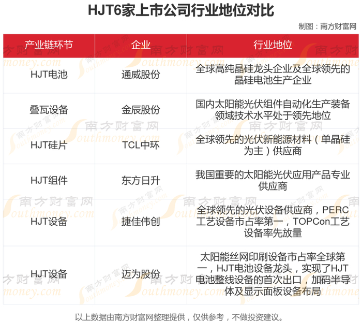Click the '国内太阳能光伏组件自动化' description cell
Screen dimensions: 362x335
coord(273,110)
